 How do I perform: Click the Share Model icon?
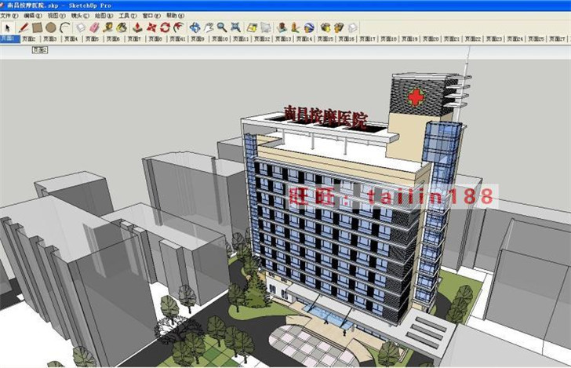point(339,27)
